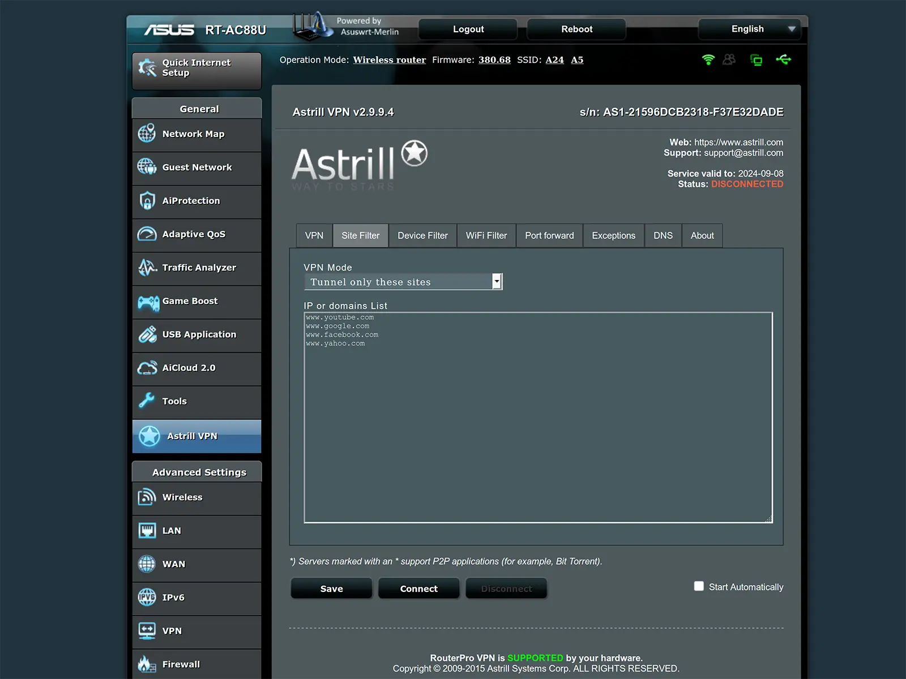Click the Save button

[332, 588]
